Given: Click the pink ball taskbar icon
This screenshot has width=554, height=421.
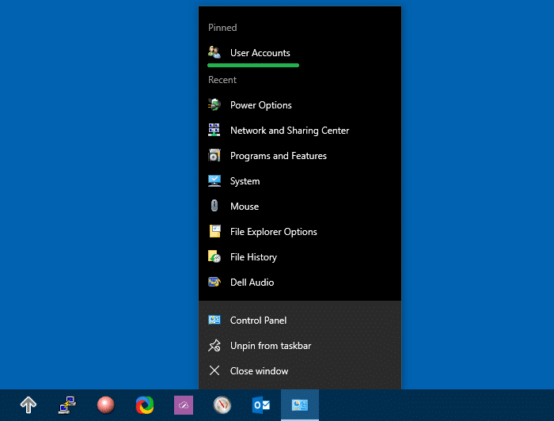Looking at the screenshot, I should [105, 404].
